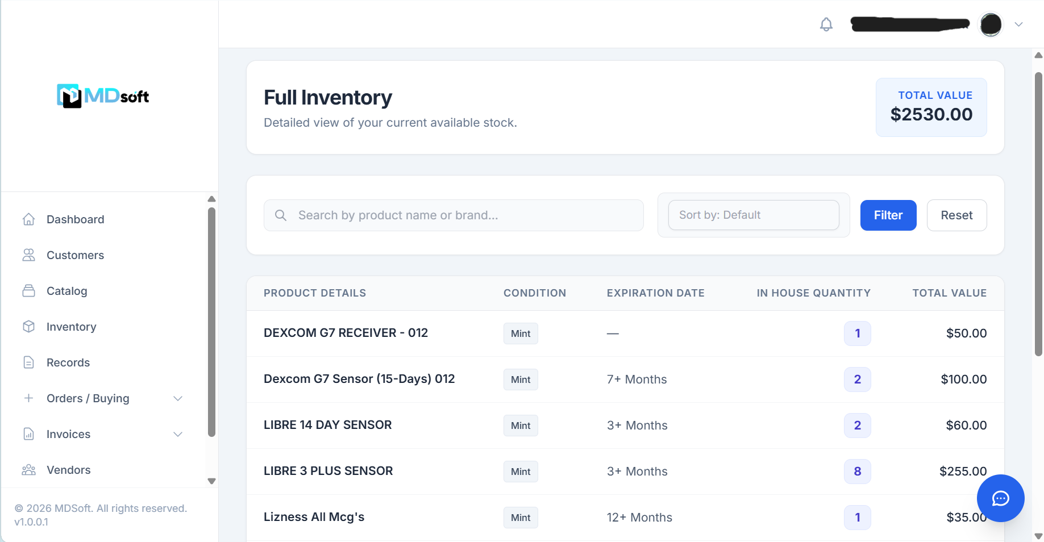Click the blue Filter button
Screen dimensions: 1044x542
pyautogui.click(x=888, y=215)
